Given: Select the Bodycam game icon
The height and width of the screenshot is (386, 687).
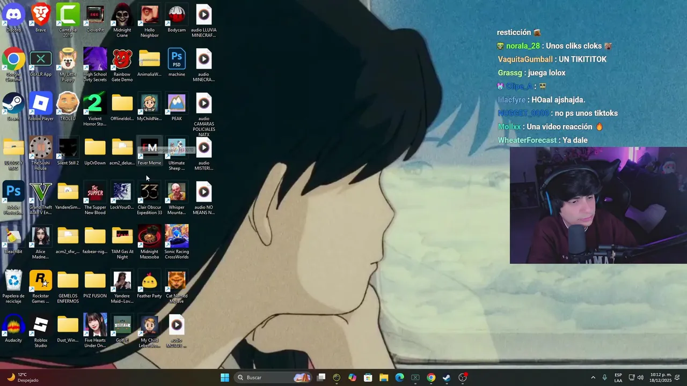Looking at the screenshot, I should 177,19.
